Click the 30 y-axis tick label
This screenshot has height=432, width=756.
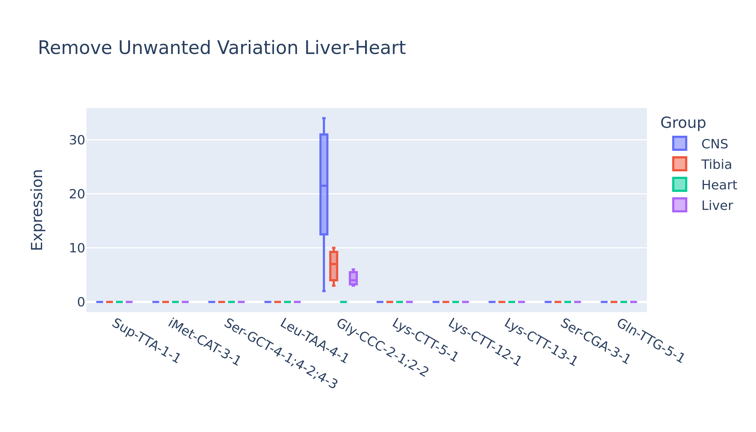point(77,140)
